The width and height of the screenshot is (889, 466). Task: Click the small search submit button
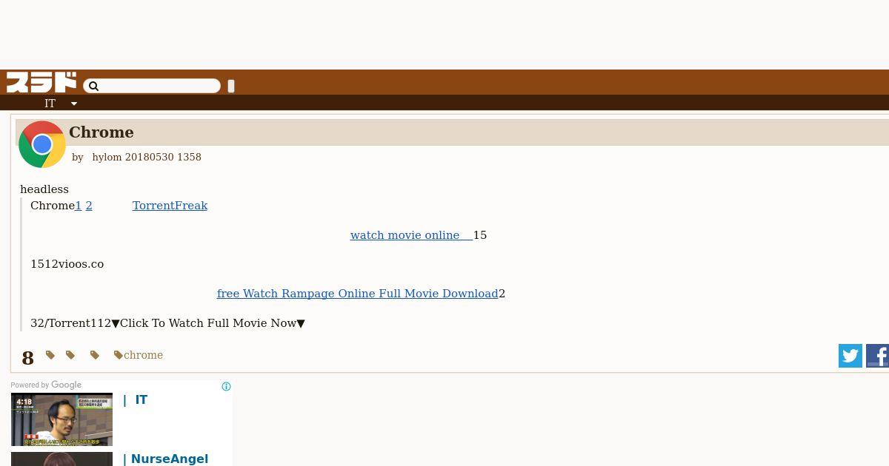[x=231, y=87]
